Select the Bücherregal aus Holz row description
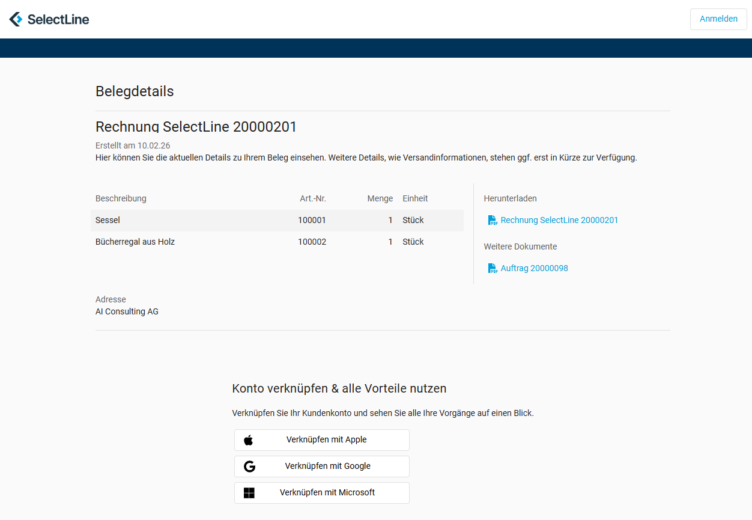 135,242
